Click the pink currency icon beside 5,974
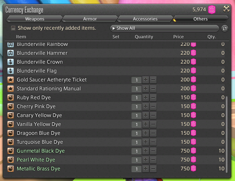Screen dimensions: 235x181 click(212, 10)
